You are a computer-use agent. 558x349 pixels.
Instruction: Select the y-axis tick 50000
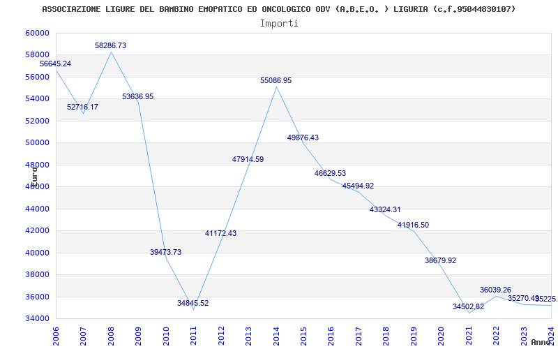[37, 143]
